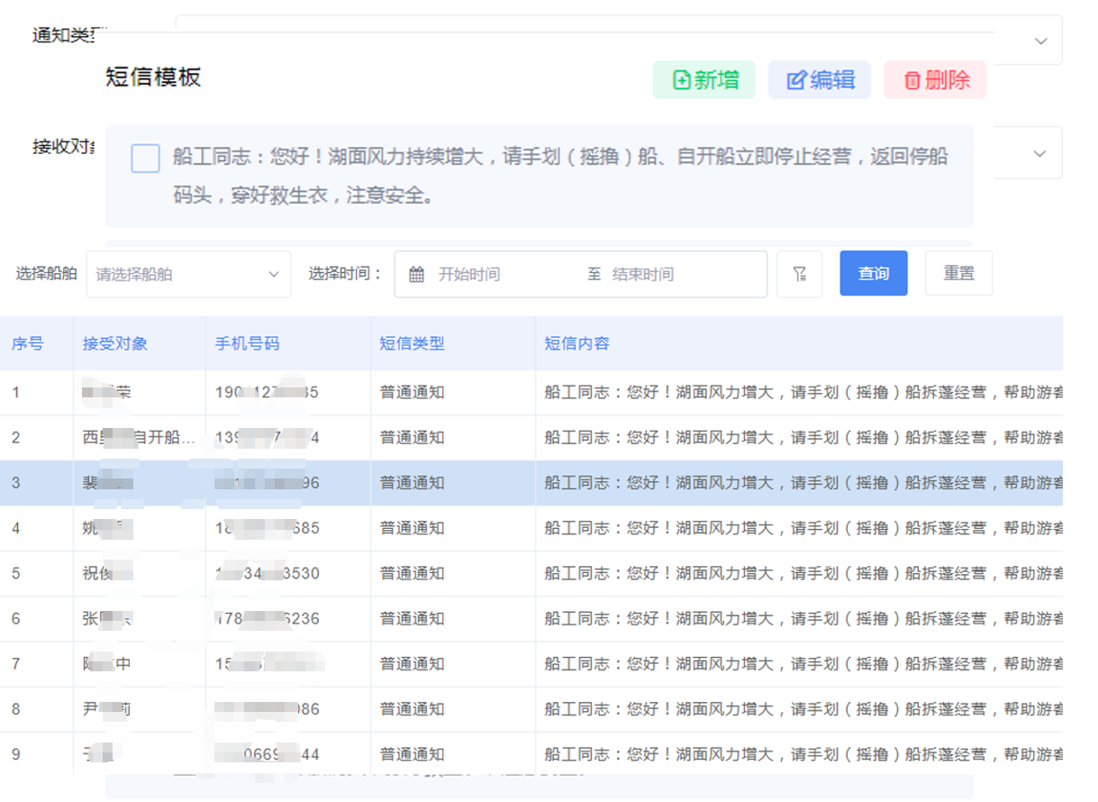
Task: Click the 新增 add template button
Action: coord(703,80)
